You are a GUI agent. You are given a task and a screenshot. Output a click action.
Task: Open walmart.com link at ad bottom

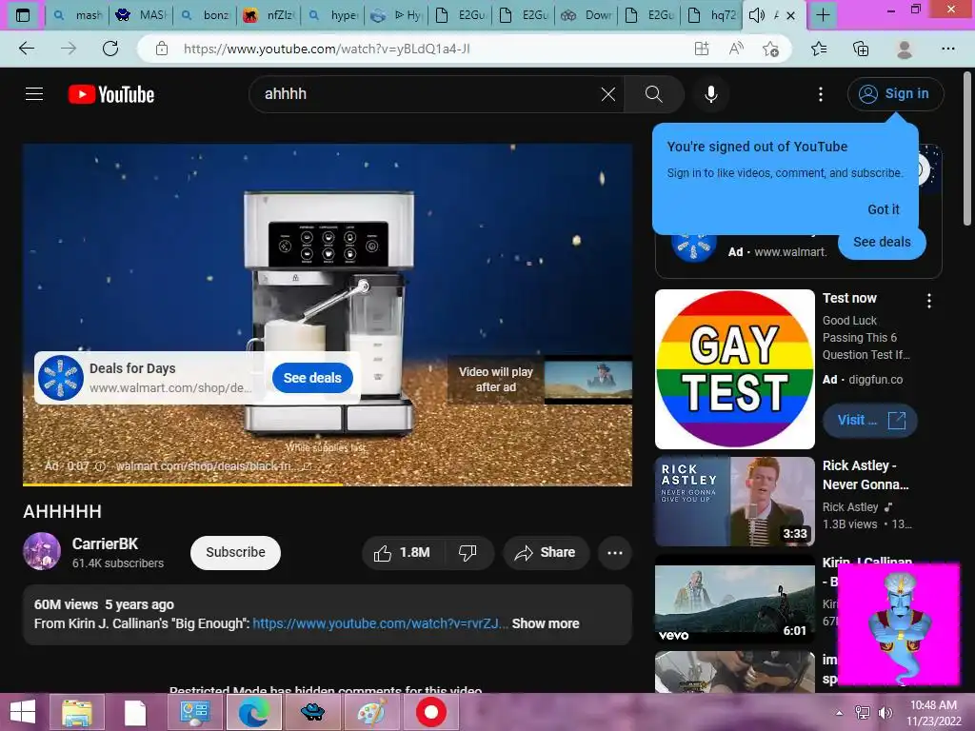213,466
